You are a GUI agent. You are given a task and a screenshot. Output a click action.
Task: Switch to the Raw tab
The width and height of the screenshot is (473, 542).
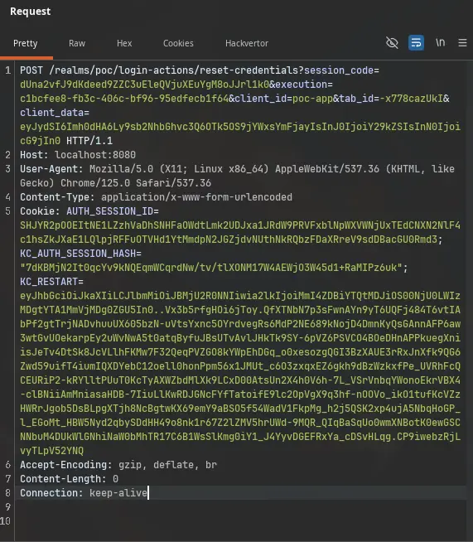tap(77, 43)
